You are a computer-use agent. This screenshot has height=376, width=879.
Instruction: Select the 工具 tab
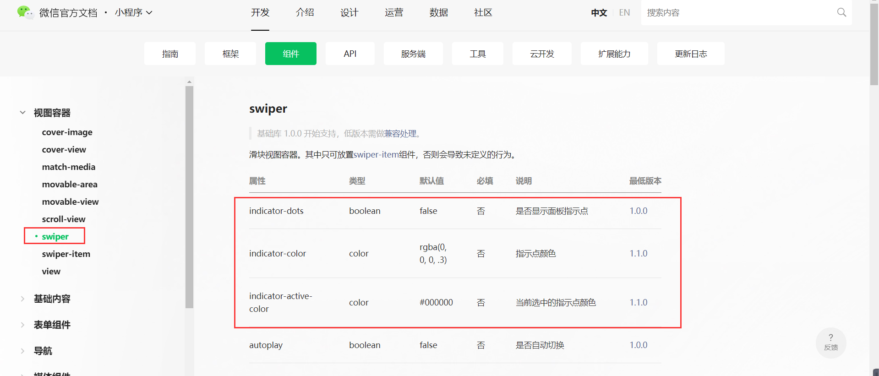pyautogui.click(x=478, y=54)
